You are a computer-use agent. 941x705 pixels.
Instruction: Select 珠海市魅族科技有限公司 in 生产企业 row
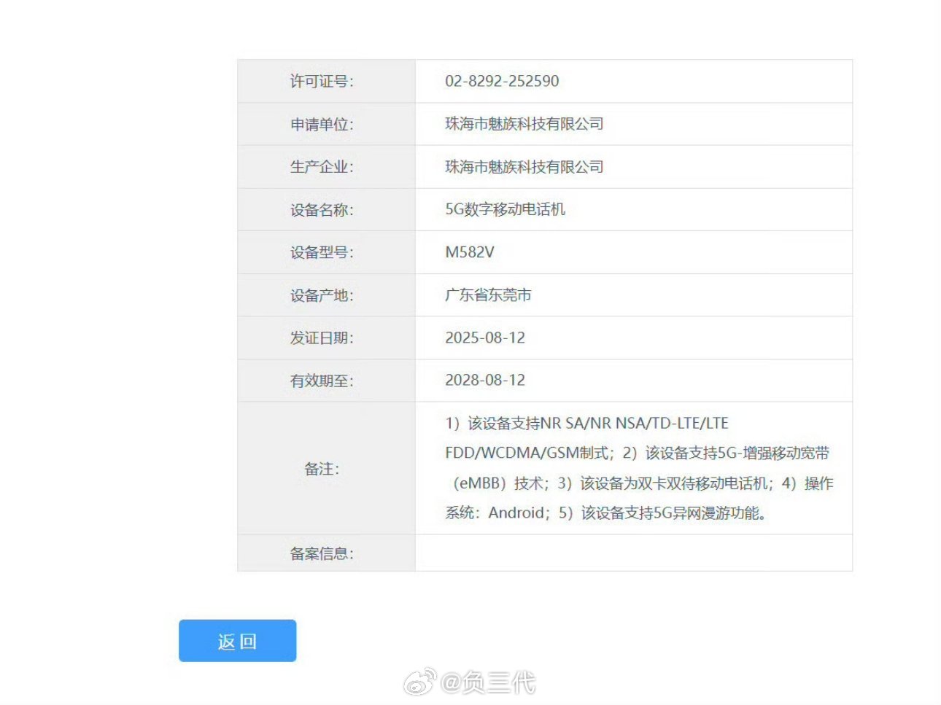(x=524, y=167)
